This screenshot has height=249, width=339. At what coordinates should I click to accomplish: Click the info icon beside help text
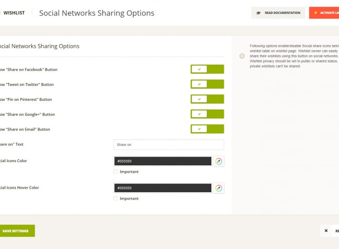click(242, 56)
